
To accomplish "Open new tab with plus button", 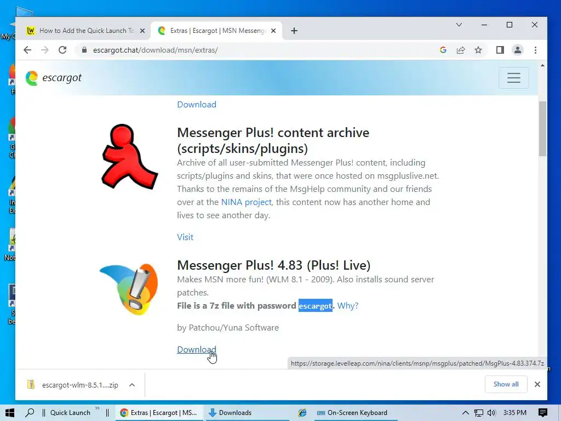I will point(294,31).
